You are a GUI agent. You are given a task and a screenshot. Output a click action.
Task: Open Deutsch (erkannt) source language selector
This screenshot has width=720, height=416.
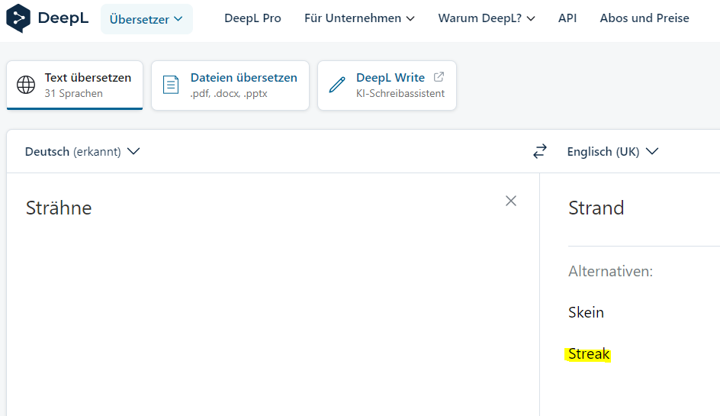tap(82, 151)
